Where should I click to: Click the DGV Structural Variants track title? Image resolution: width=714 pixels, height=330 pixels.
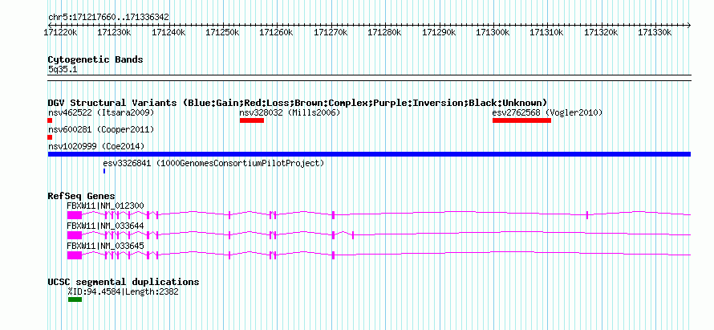click(298, 103)
